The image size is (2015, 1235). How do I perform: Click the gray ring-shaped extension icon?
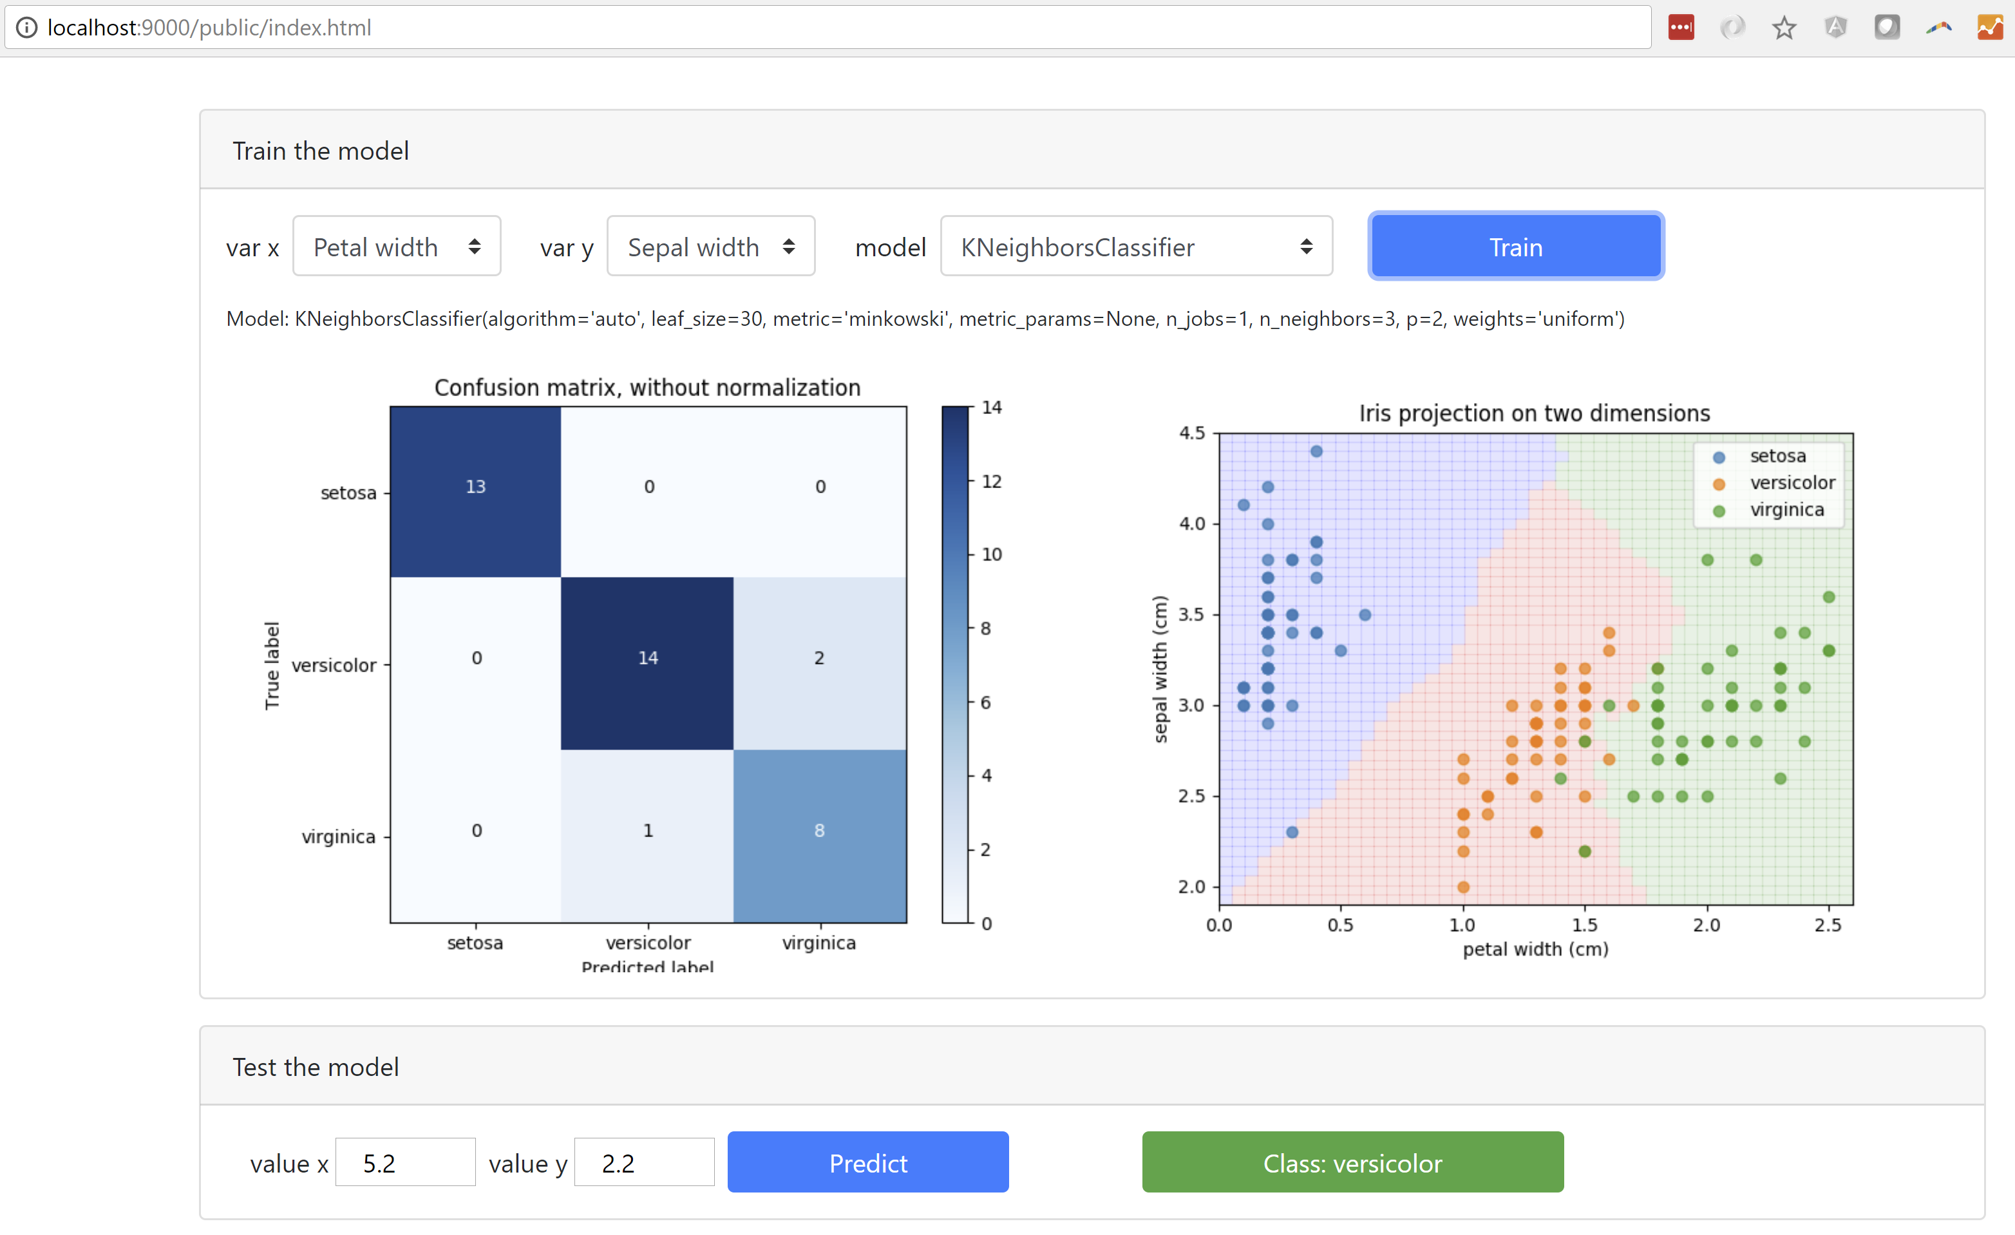(x=1732, y=27)
